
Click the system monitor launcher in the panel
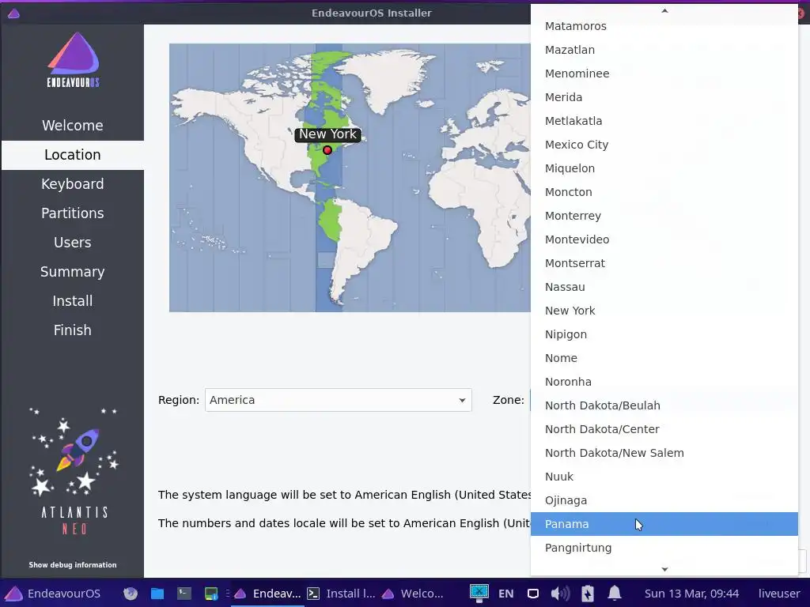click(x=210, y=594)
